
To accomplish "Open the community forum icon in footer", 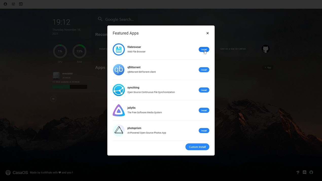I will tap(298, 172).
